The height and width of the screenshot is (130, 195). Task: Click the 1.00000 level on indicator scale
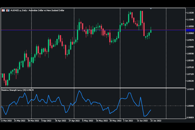click(190, 106)
